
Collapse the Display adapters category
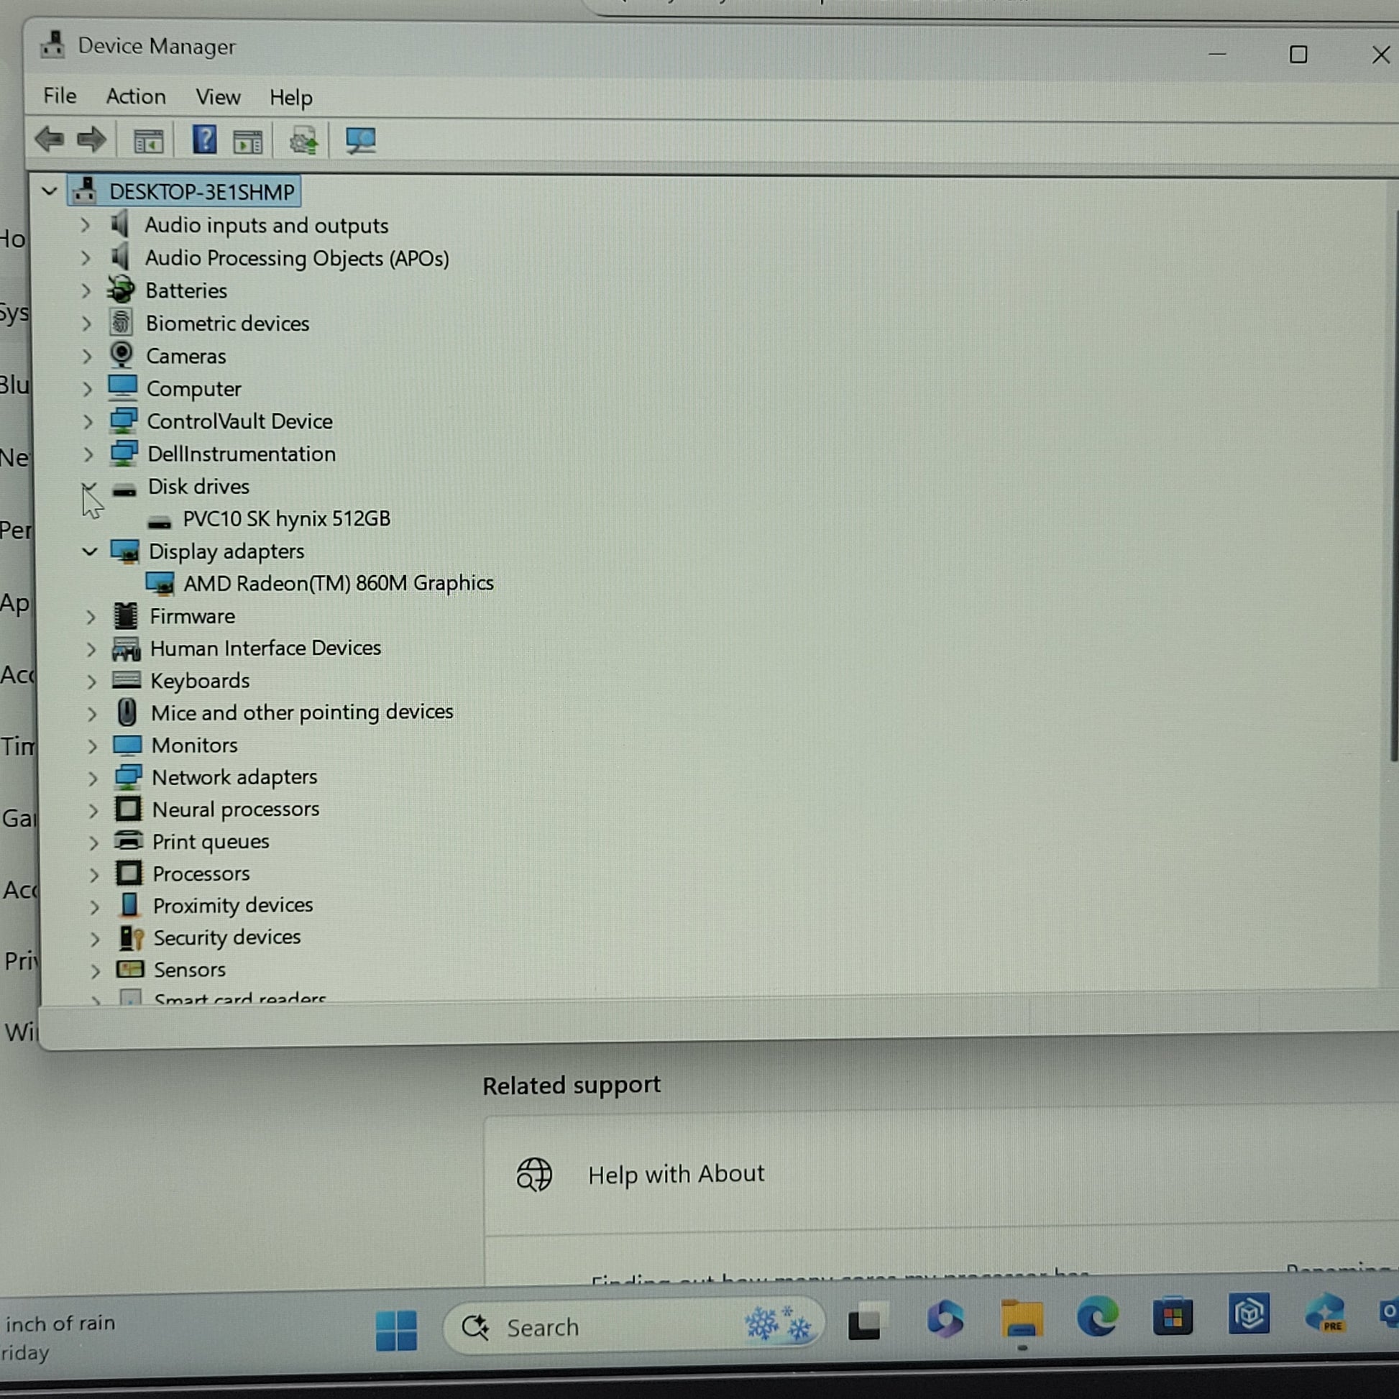pyautogui.click(x=89, y=552)
